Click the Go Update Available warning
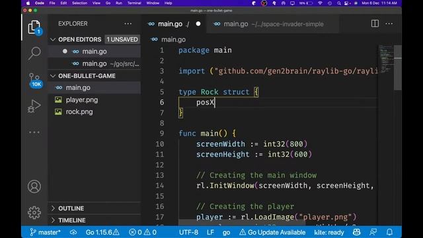 pyautogui.click(x=272, y=232)
